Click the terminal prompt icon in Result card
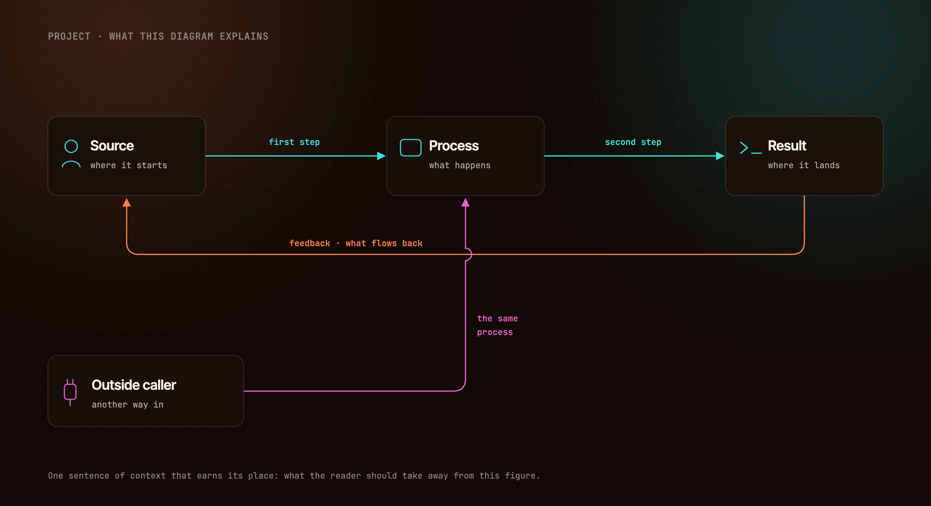The width and height of the screenshot is (931, 506). (x=751, y=148)
